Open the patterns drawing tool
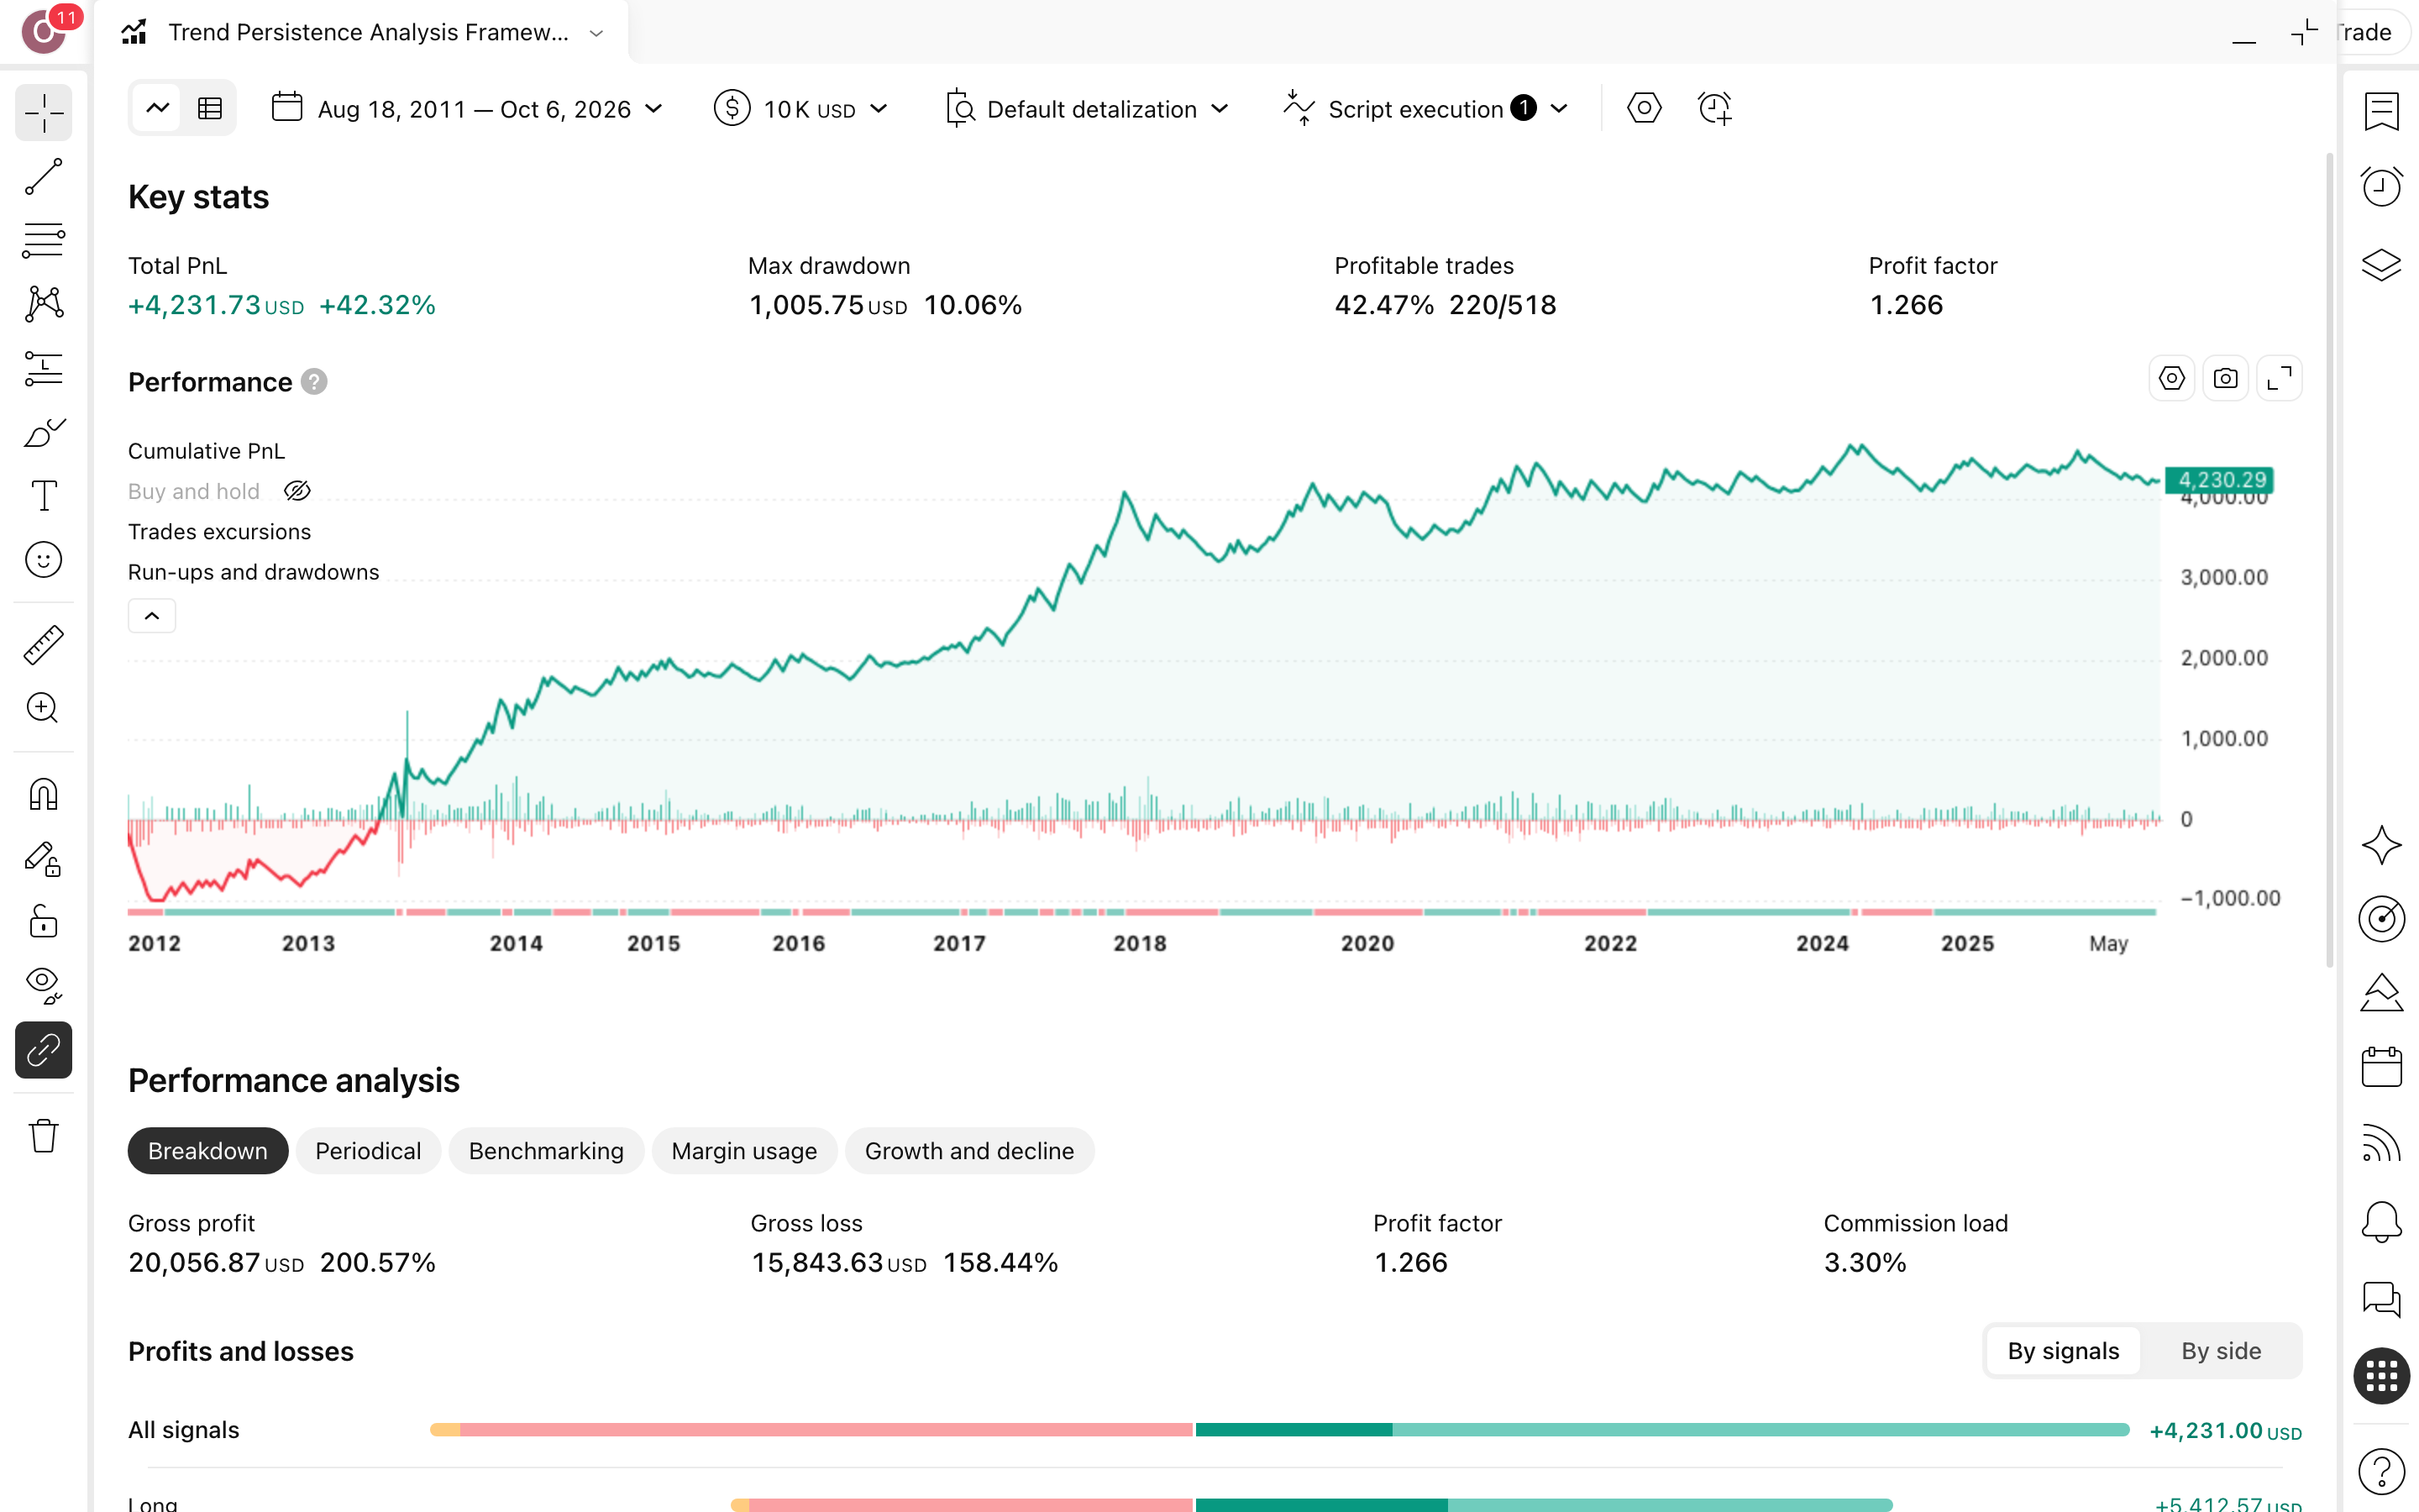2419x1512 pixels. pyautogui.click(x=43, y=304)
